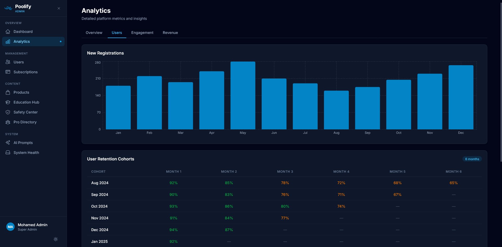This screenshot has height=247, width=502.
Task: Click the Poolify wave logo
Action: [x=8, y=8]
